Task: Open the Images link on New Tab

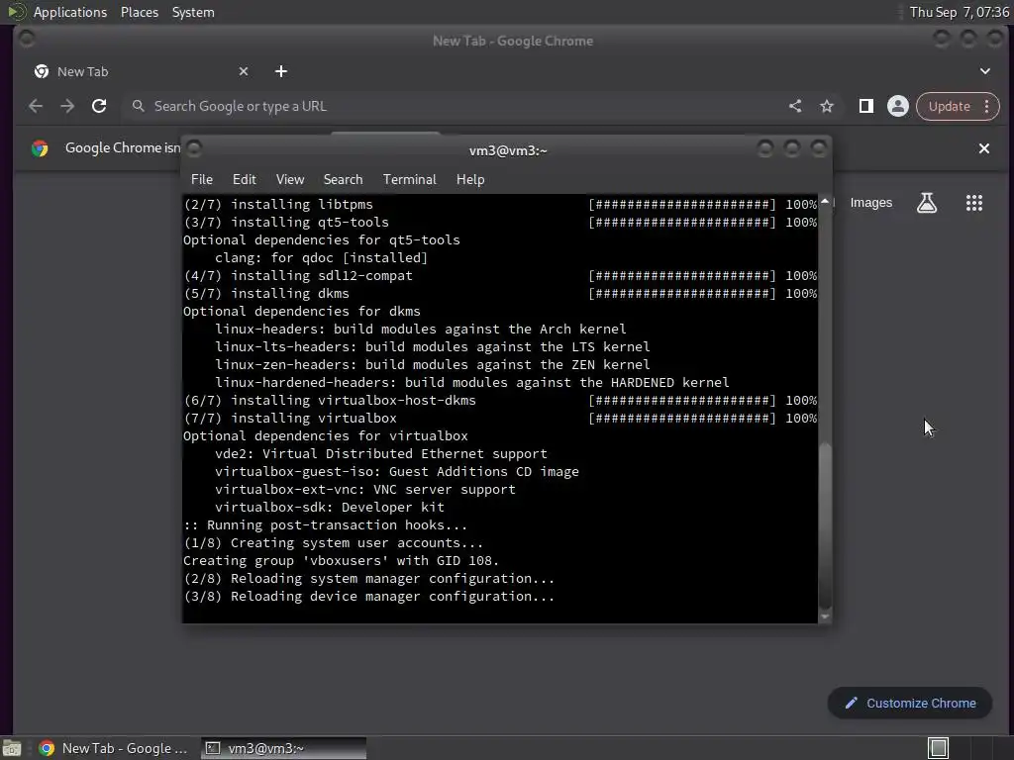Action: pyautogui.click(x=870, y=203)
